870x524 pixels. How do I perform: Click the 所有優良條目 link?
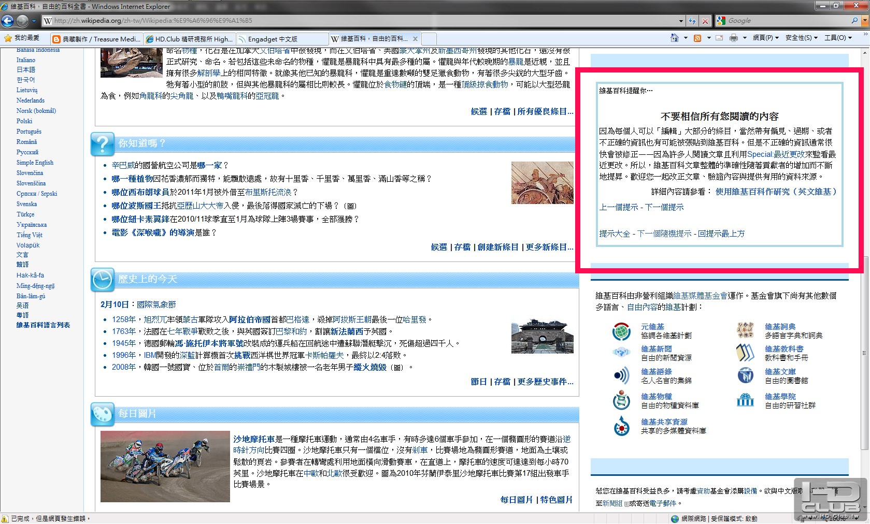[545, 111]
